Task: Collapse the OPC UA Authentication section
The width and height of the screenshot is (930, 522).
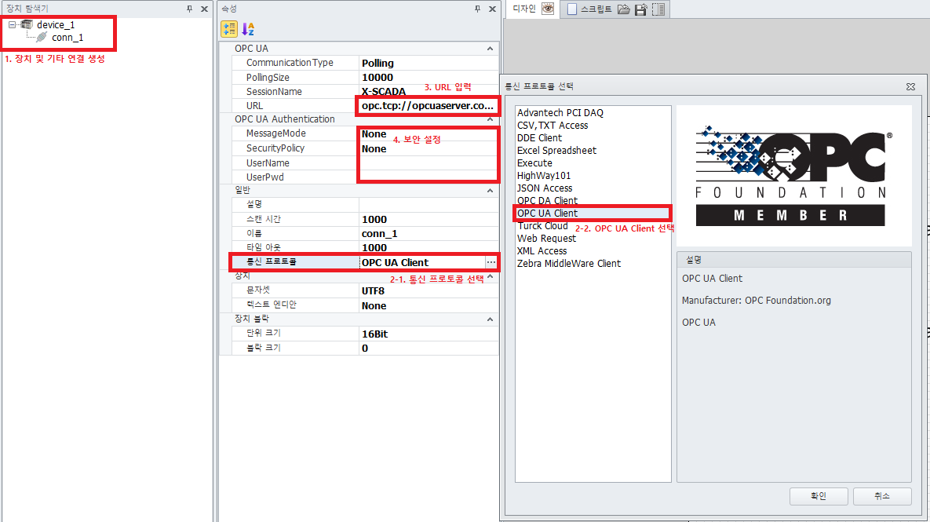Action: (490, 119)
